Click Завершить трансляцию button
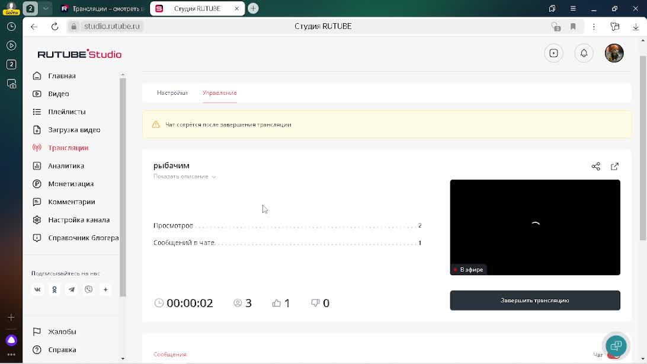The height and width of the screenshot is (364, 647). pos(535,301)
